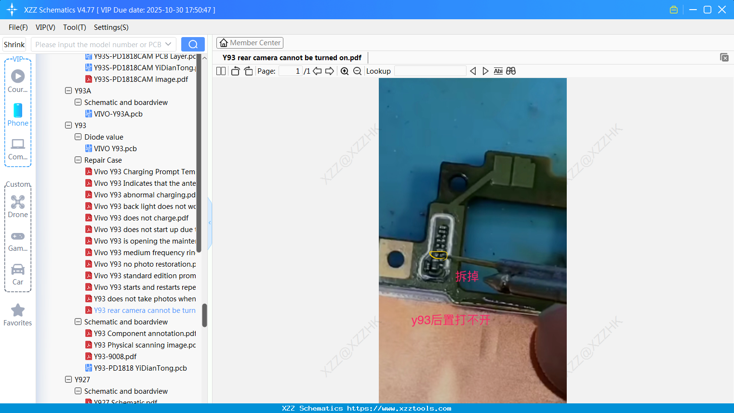This screenshot has width=734, height=413.
Task: Click the blue search magnifier button
Action: pos(193,44)
